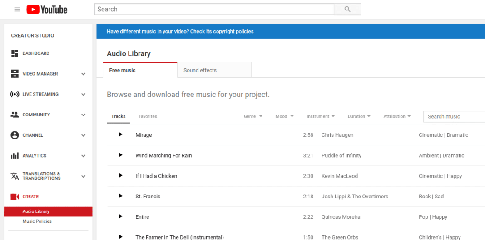This screenshot has width=485, height=240.
Task: Click artist name Quincas Moreira
Action: (341, 217)
